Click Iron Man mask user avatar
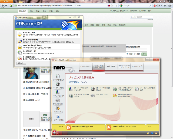Screen dimensions: 173x139 (31, 73)
